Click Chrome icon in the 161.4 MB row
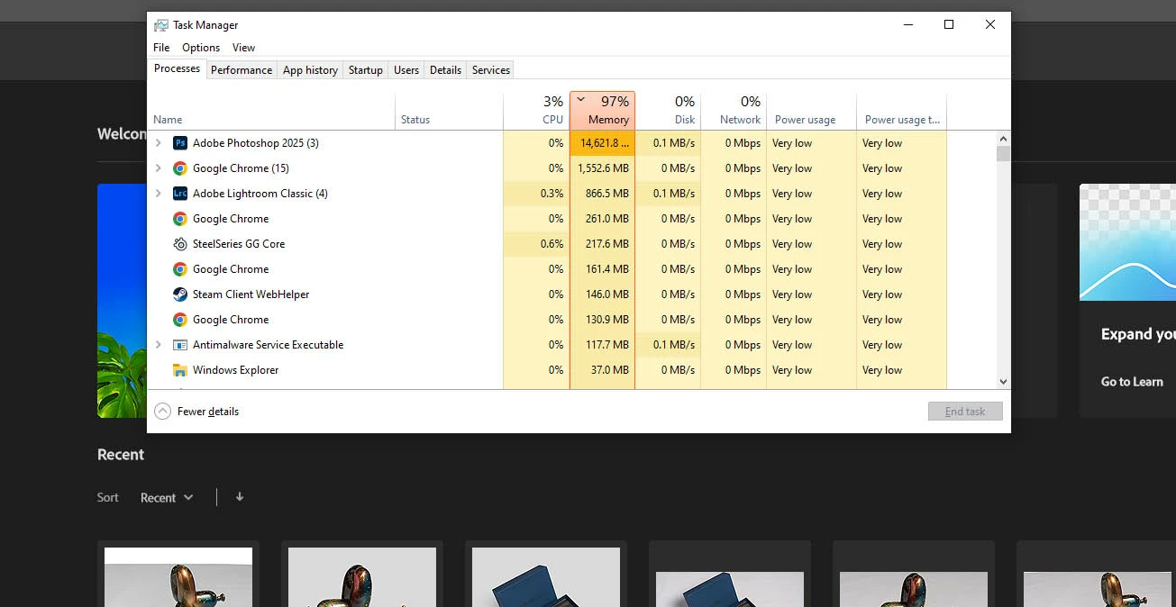The image size is (1176, 607). point(180,269)
